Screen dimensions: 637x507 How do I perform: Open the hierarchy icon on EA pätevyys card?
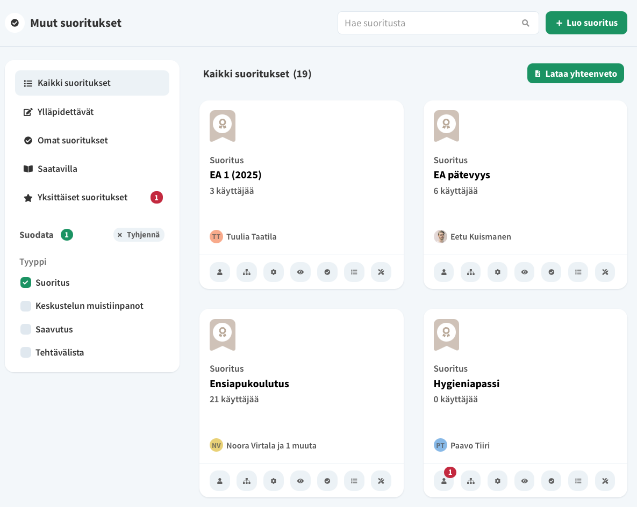click(x=470, y=272)
